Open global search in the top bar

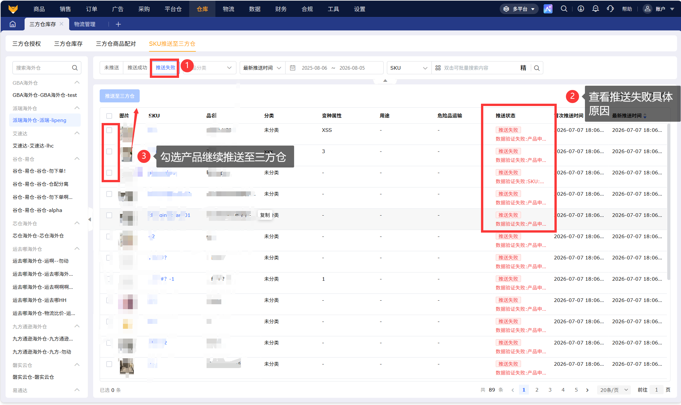click(564, 9)
